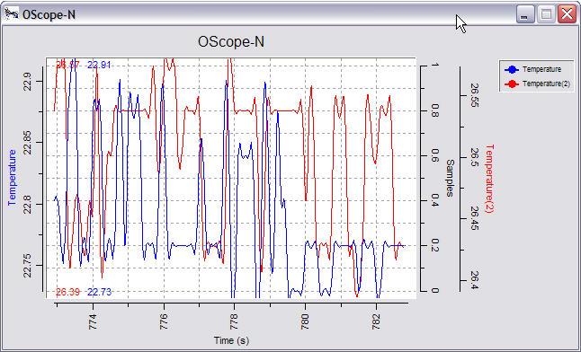Click the 778 tick on time axis
This screenshot has width=581, height=352.
pos(234,321)
